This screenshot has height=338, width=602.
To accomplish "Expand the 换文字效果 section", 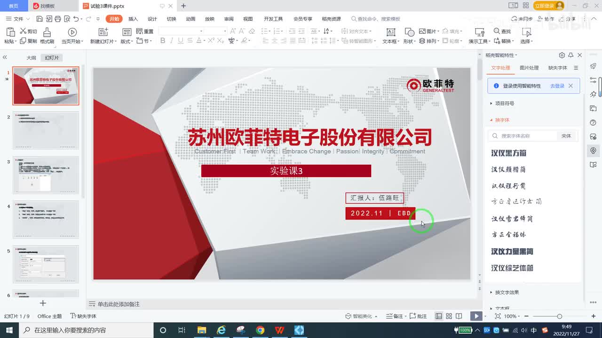I will [507, 292].
